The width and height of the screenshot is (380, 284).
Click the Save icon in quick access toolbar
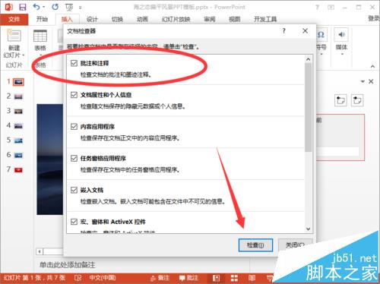(23, 7)
